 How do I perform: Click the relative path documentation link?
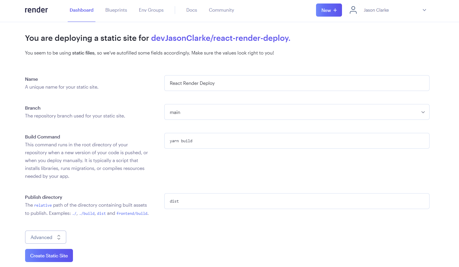click(43, 205)
